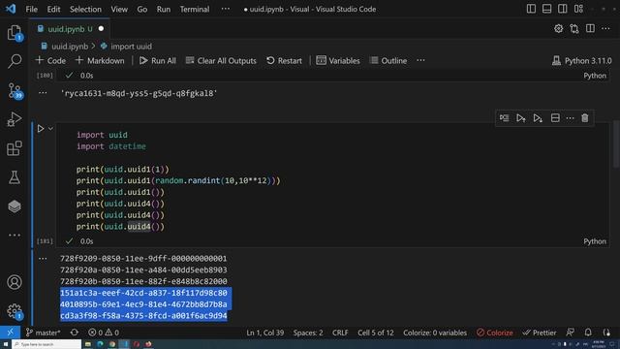Open the File menu
This screenshot has width=620, height=349.
[31, 9]
